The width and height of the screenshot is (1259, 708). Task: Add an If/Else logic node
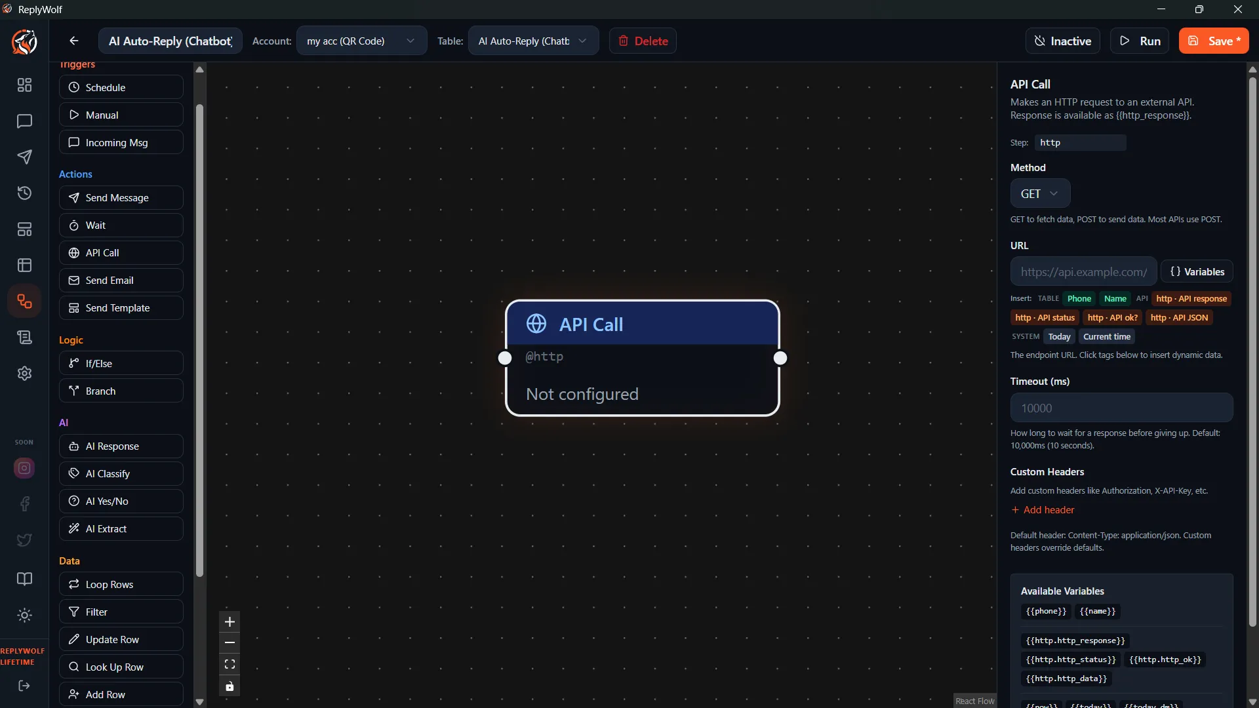[121, 363]
